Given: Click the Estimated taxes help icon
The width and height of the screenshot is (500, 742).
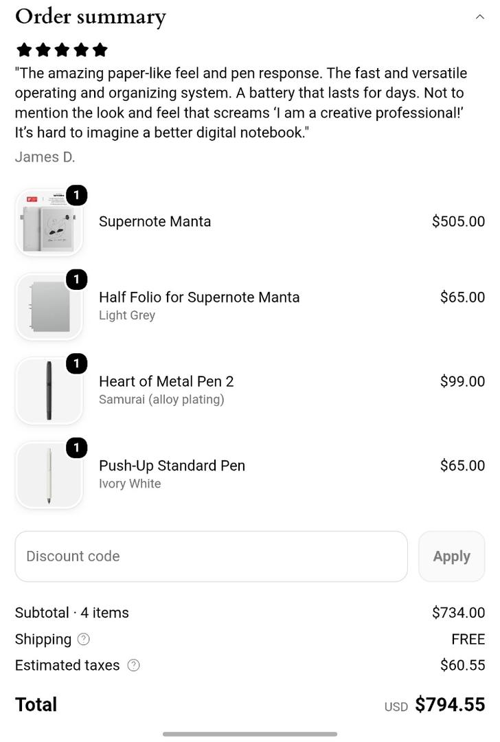Looking at the screenshot, I should pos(133,665).
